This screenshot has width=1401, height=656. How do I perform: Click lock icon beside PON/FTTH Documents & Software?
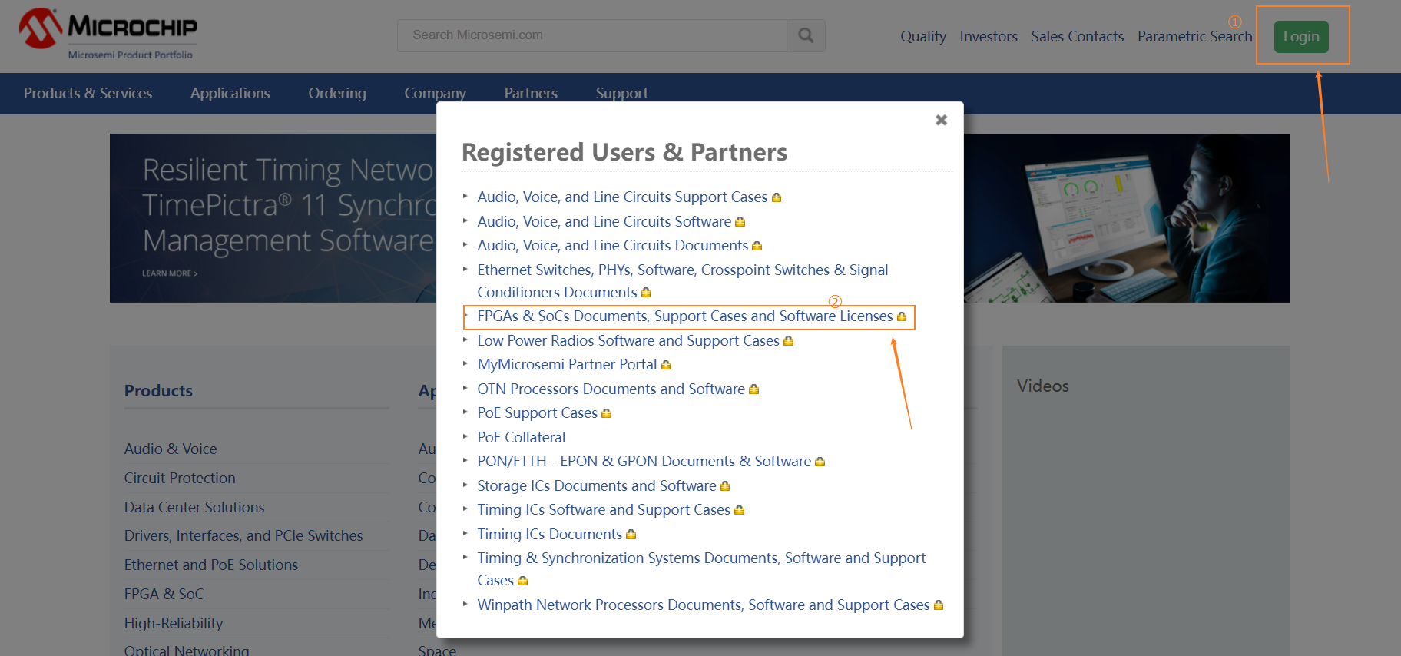(820, 462)
